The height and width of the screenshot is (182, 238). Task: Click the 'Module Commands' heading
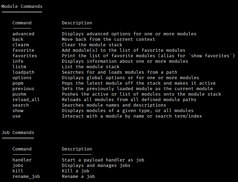click(22, 7)
